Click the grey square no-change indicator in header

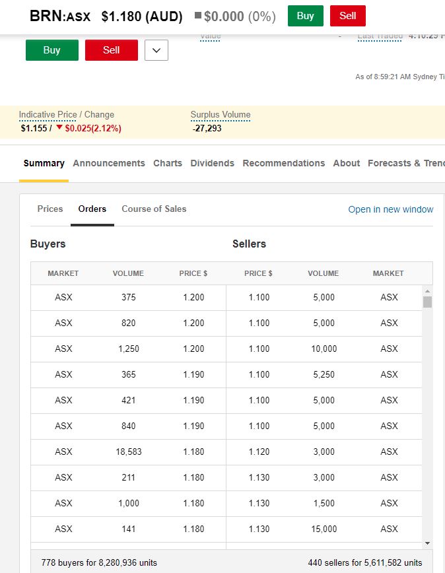point(198,15)
